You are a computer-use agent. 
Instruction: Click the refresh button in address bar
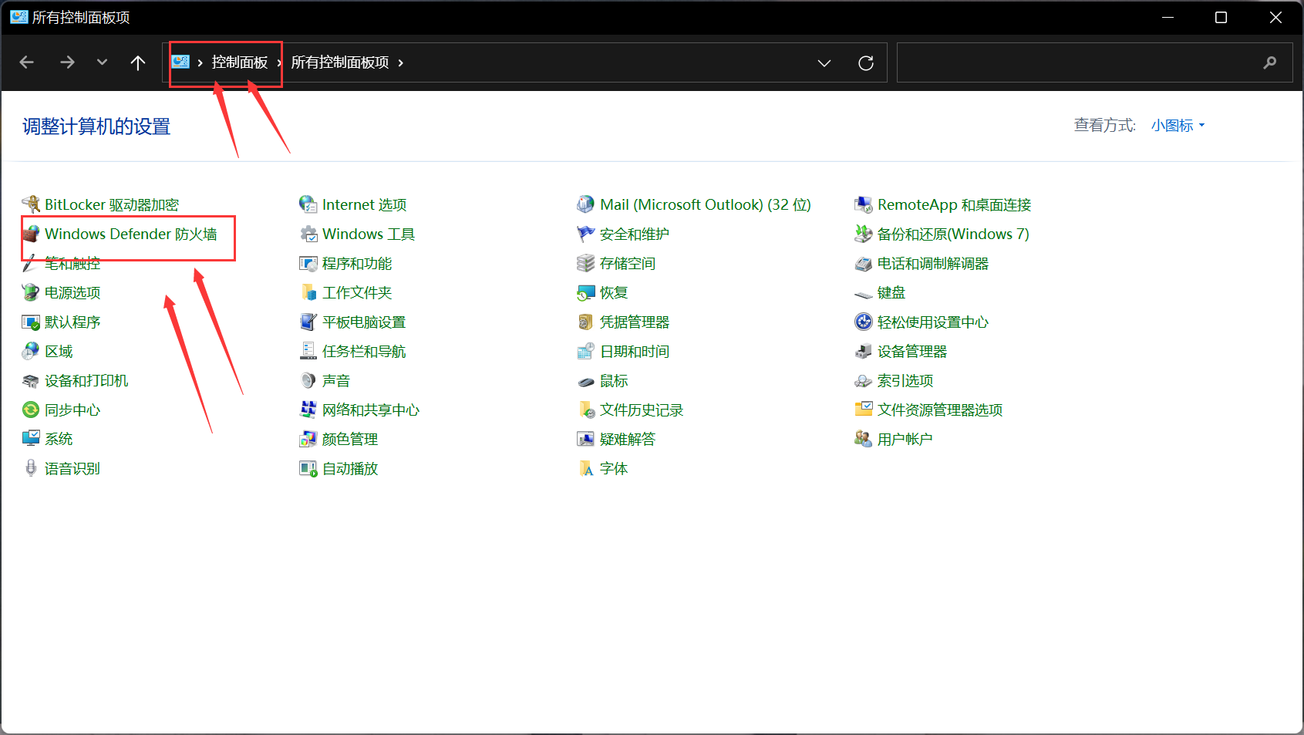pos(865,62)
